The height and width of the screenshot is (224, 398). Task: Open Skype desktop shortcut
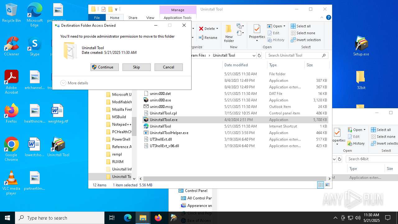[x=35, y=47]
